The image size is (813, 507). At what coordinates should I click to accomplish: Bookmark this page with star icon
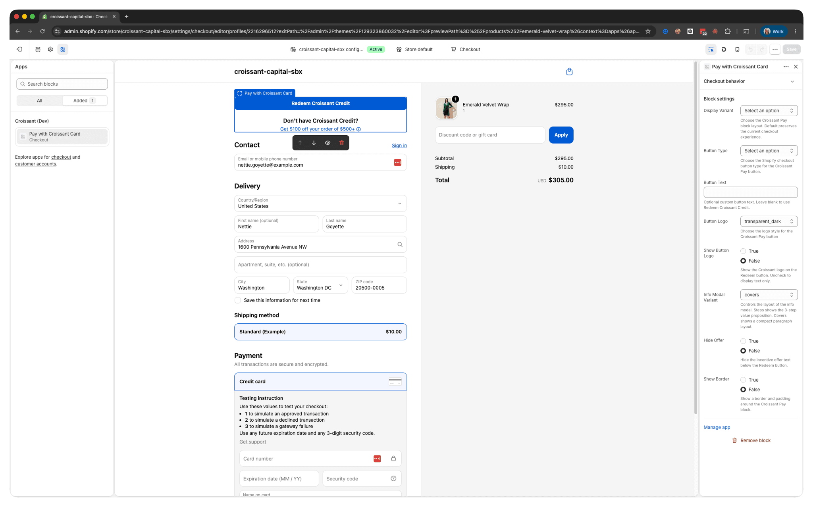click(648, 31)
